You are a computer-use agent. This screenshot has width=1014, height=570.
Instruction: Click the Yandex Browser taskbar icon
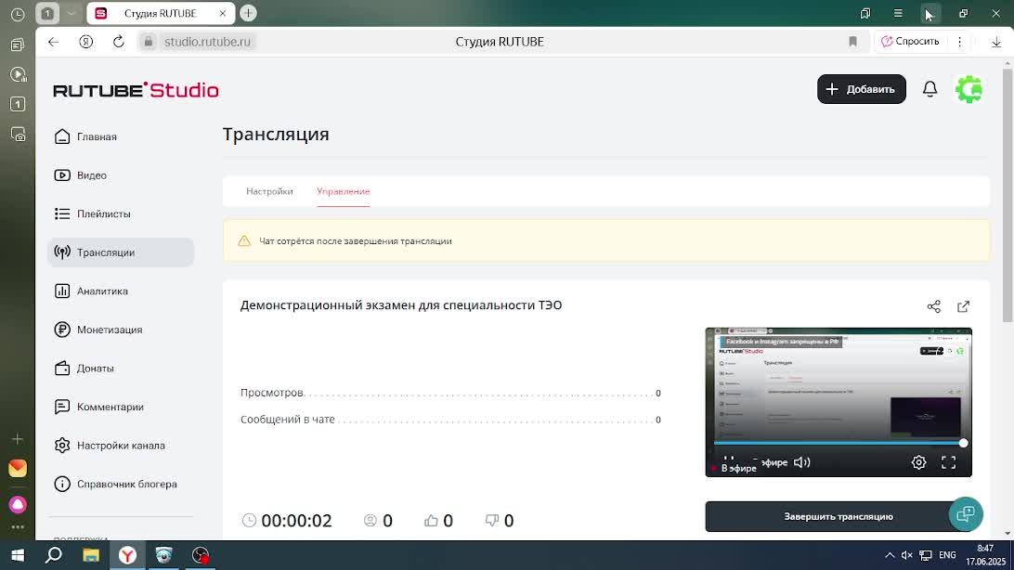click(127, 555)
